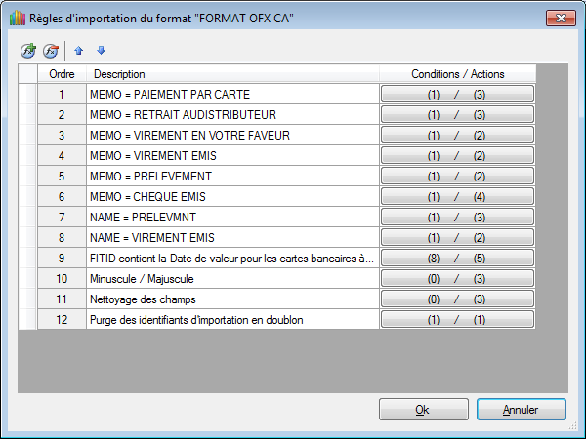586x439 pixels.
Task: Move selected rule down with arrow
Action: tap(101, 50)
